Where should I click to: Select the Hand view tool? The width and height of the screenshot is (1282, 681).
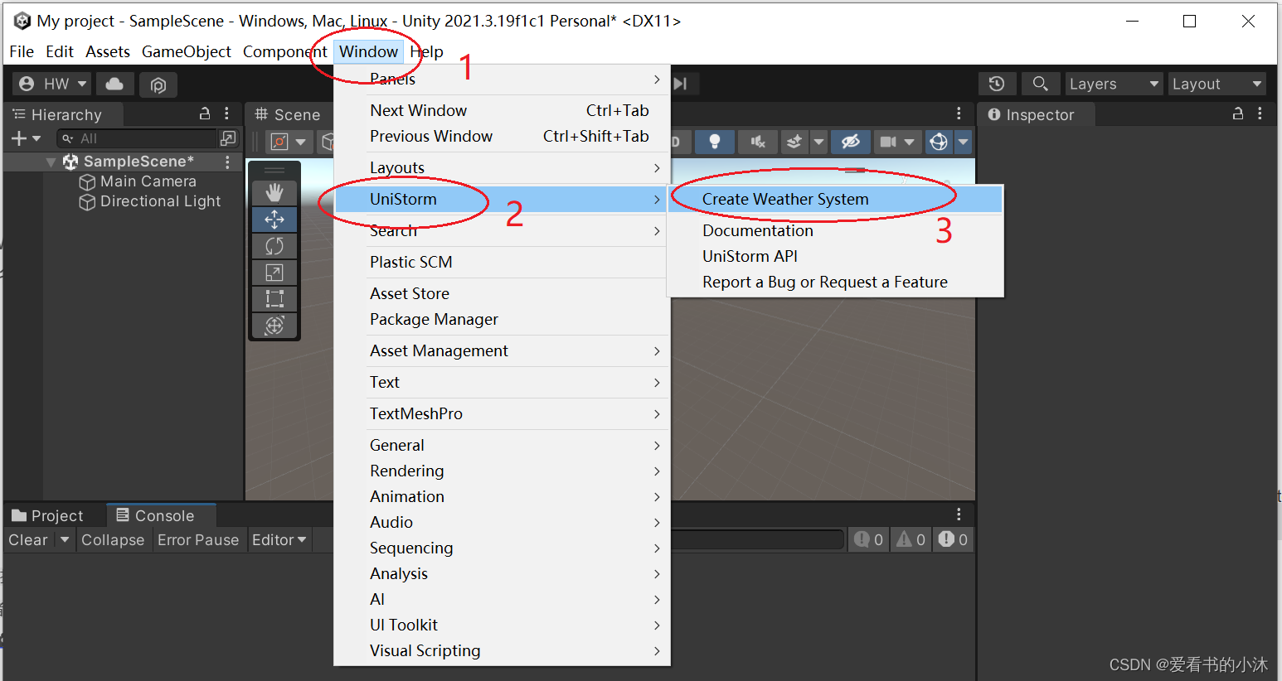click(274, 193)
